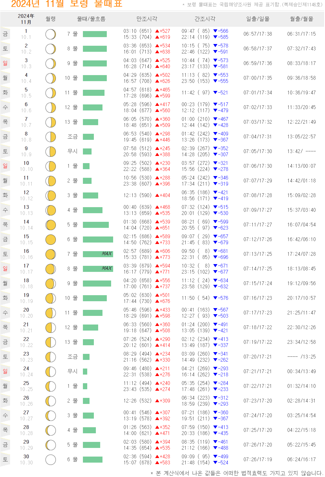This screenshot has width=325, height=477.
Task: Click the MAX tide flow bar for November 17
Action: coord(98,269)
